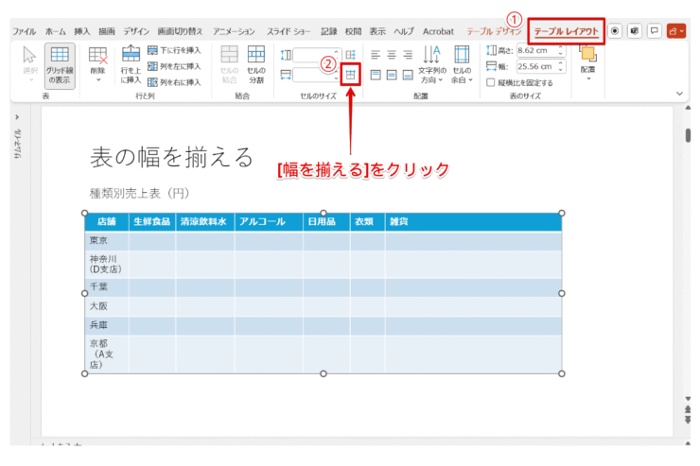
Task: Switch to the デザイン tab
Action: (x=136, y=31)
